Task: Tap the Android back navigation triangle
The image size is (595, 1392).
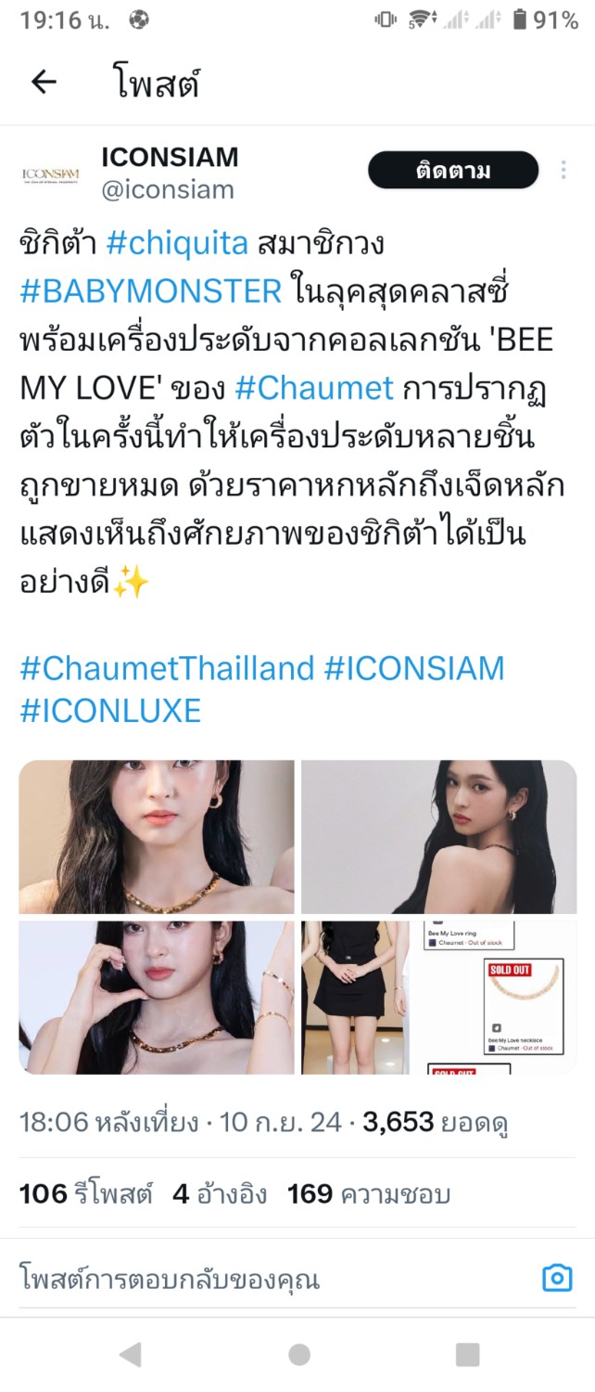Action: pos(131,1354)
